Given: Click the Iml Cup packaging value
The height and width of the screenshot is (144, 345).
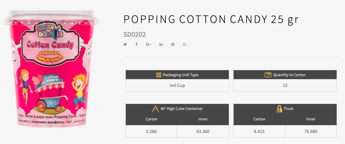Looking at the screenshot, I should [177, 85].
